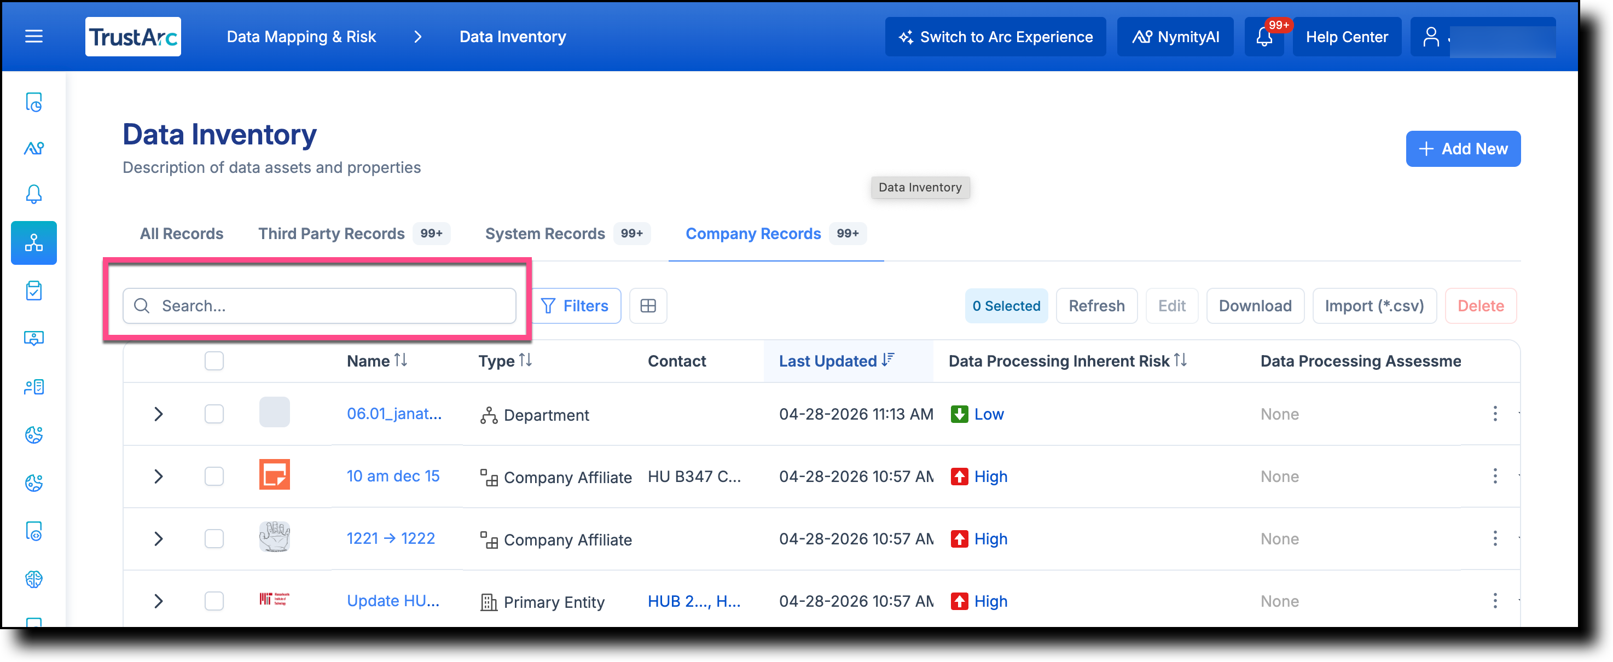Click the Download button
The height and width of the screenshot is (662, 1613).
point(1255,306)
